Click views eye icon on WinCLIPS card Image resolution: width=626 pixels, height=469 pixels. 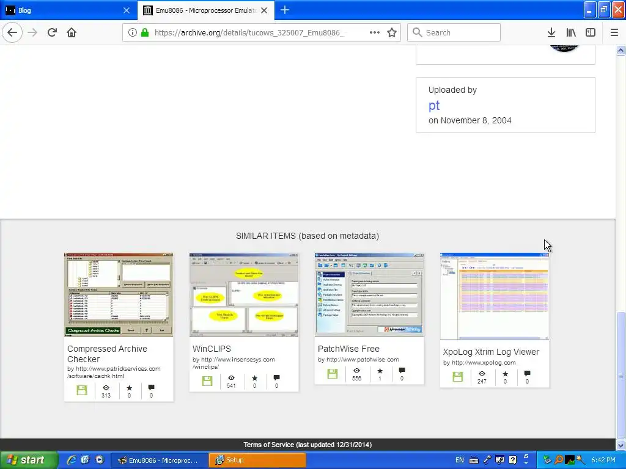coord(231,377)
